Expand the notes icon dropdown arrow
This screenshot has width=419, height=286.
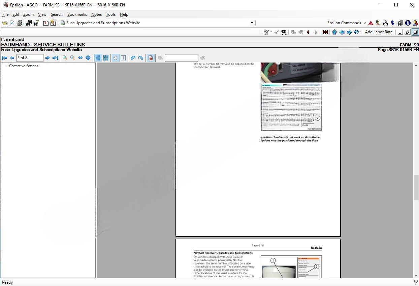click(271, 32)
